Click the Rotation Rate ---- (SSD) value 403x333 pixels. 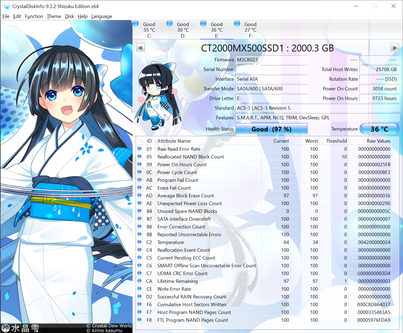[379, 79]
